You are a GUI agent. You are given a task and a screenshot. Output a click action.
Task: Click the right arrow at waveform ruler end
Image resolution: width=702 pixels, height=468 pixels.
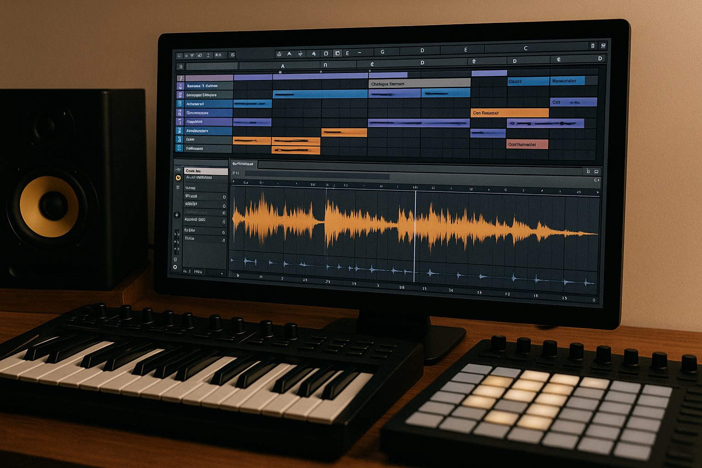click(x=597, y=193)
